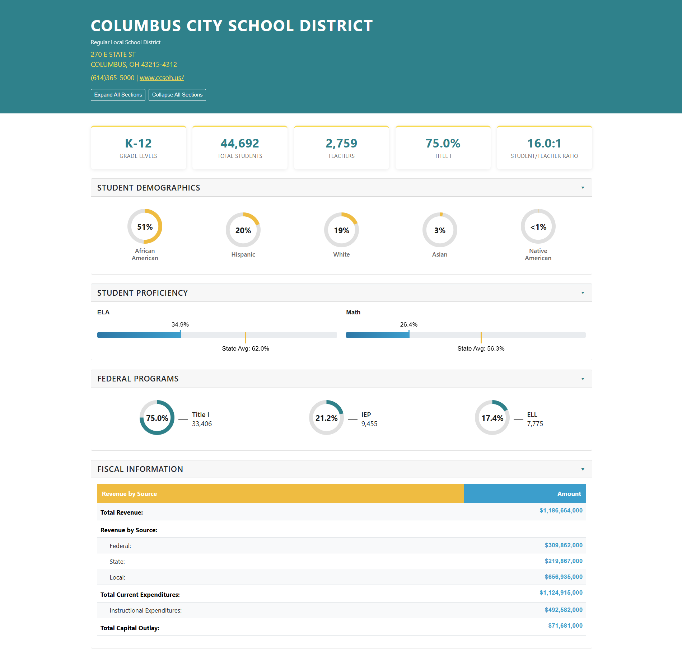Click the Amount column header
This screenshot has width=682, height=656.
[x=525, y=493]
